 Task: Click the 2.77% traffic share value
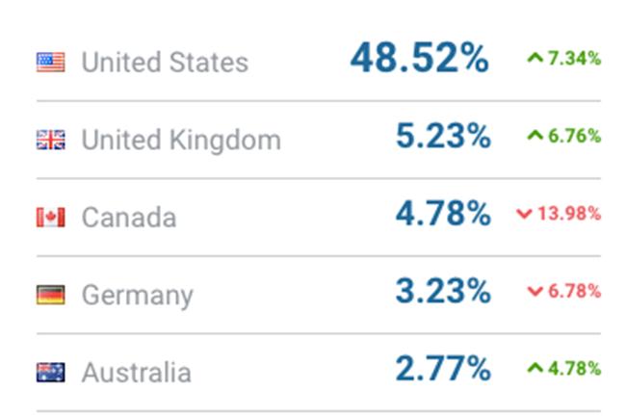point(442,369)
